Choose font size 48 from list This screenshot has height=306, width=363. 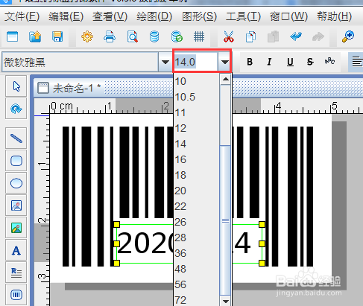click(197, 269)
